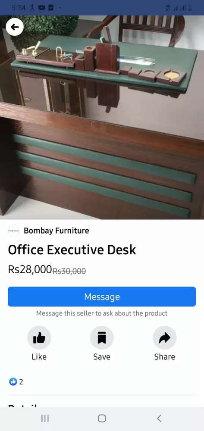
Task: Open Android recent apps button
Action: tap(45, 419)
